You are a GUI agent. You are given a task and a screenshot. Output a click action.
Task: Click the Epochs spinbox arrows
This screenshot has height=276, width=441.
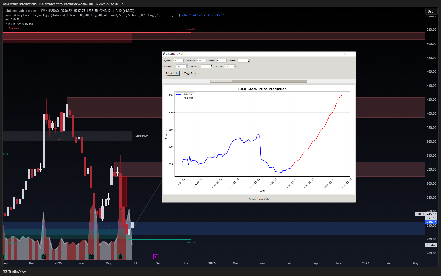click(x=227, y=61)
